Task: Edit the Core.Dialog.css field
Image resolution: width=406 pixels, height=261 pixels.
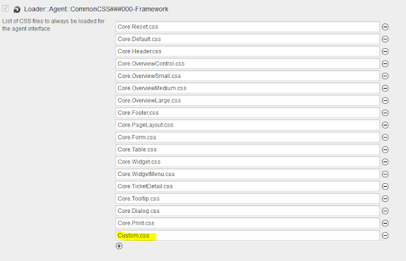Action: pyautogui.click(x=247, y=211)
